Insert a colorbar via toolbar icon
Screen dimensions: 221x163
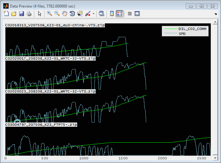112,14
